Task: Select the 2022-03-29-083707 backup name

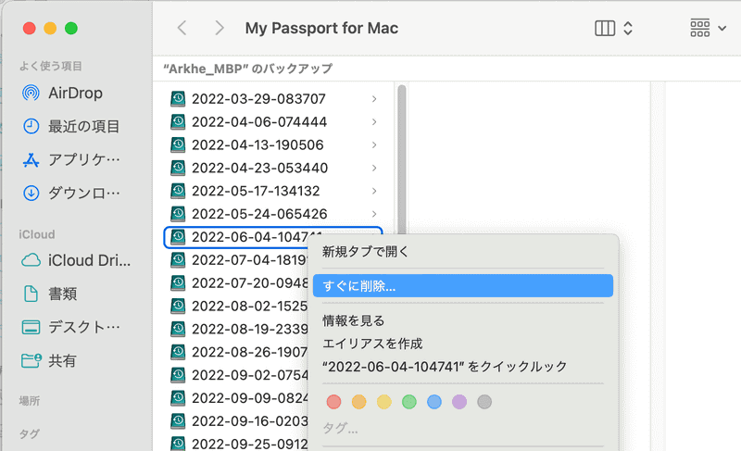Action: pyautogui.click(x=258, y=99)
